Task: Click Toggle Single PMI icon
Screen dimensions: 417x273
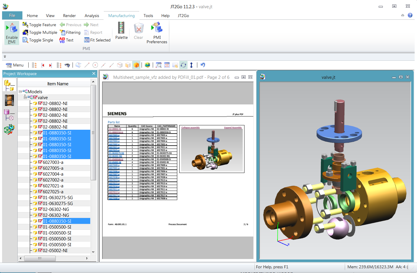Action: coord(25,40)
